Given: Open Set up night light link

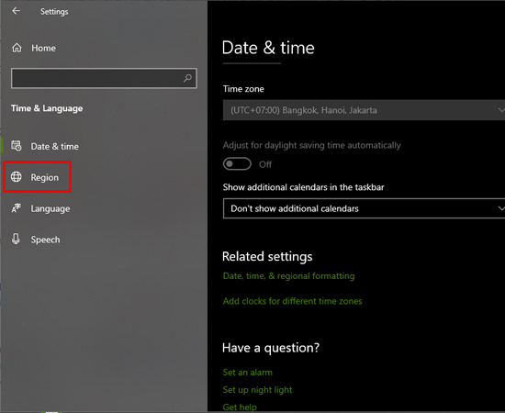Looking at the screenshot, I should (257, 390).
